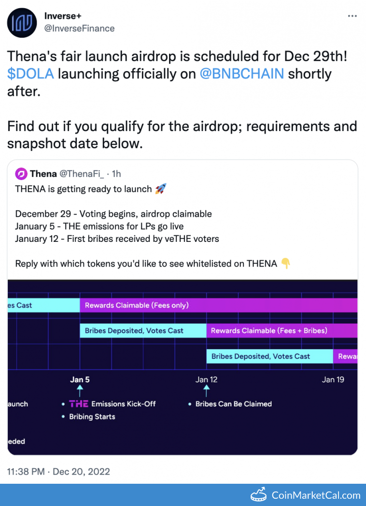The width and height of the screenshot is (366, 506).
Task: Click the Thena display name
Action: pos(43,174)
